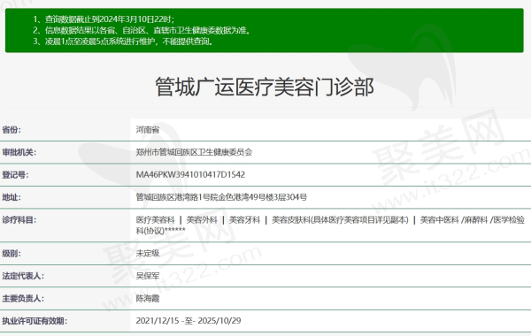Select 郑州市管城回族区卫生健康委员会 text

[x=194, y=152]
